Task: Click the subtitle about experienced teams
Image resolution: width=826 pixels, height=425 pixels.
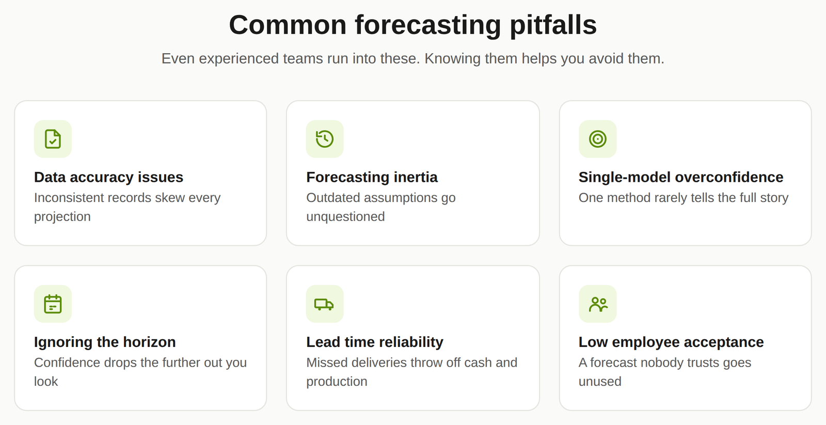Action: coord(413,58)
